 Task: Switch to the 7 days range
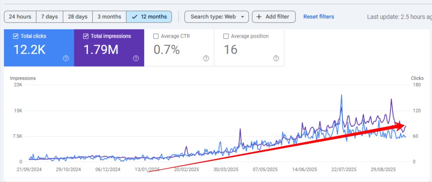point(49,17)
